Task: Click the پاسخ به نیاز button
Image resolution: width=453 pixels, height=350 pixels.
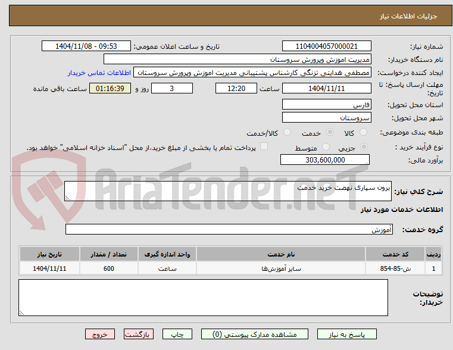Action: click(x=346, y=334)
